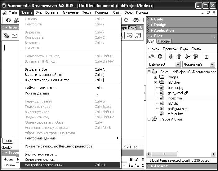Viewport: 218px width, 171px height.
Task: Open the Вставка menu in menu bar
Action: coord(51,12)
